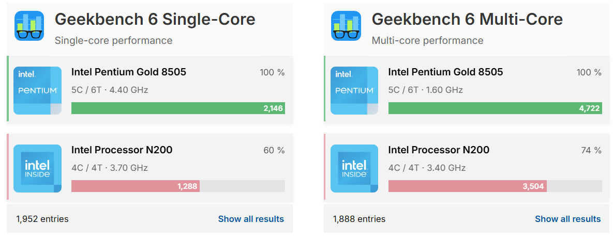Click the Pentium chip icon in Single-Core panel

coord(37,90)
